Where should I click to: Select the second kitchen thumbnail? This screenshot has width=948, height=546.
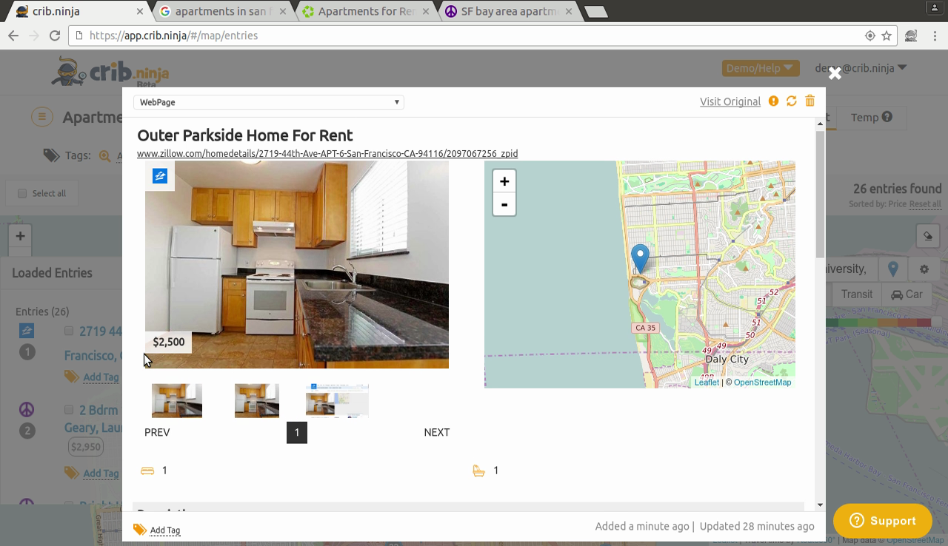257,400
